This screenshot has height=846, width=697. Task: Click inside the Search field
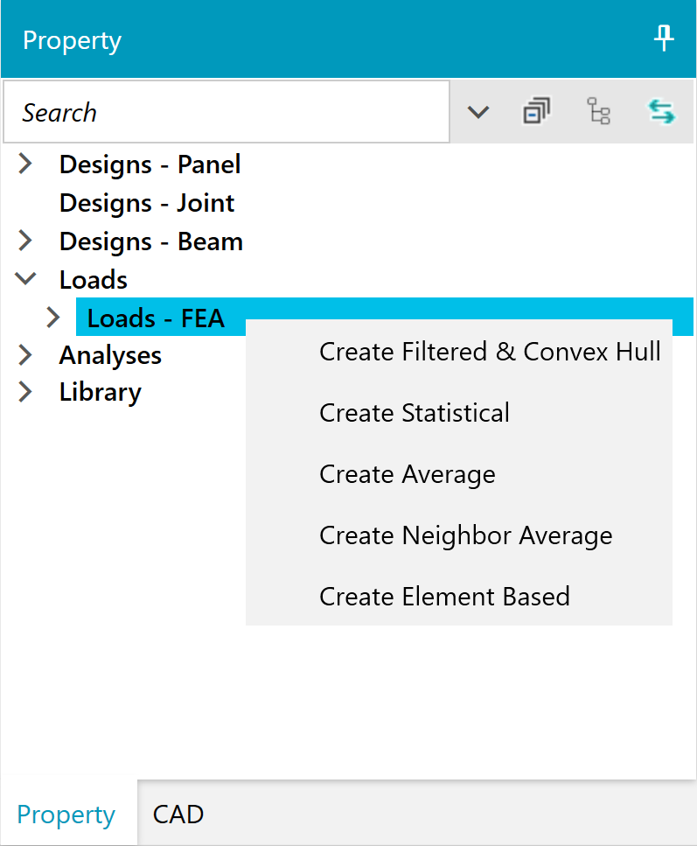point(227,112)
